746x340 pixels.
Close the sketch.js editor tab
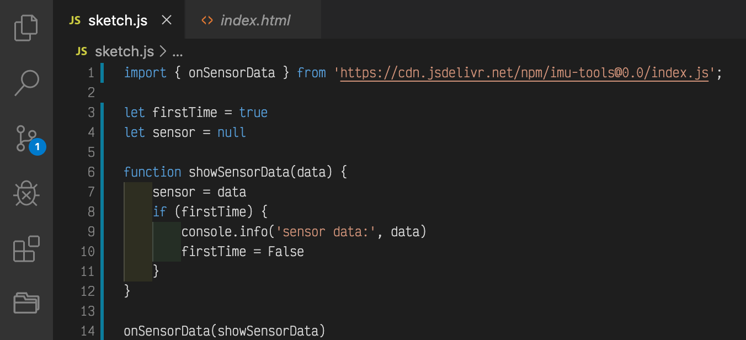166,20
